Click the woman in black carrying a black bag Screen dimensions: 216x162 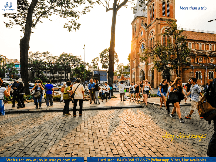click(x=177, y=97)
